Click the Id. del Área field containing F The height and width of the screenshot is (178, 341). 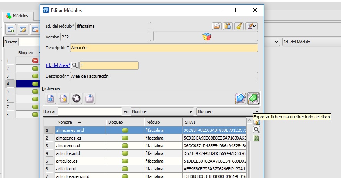click(x=109, y=65)
